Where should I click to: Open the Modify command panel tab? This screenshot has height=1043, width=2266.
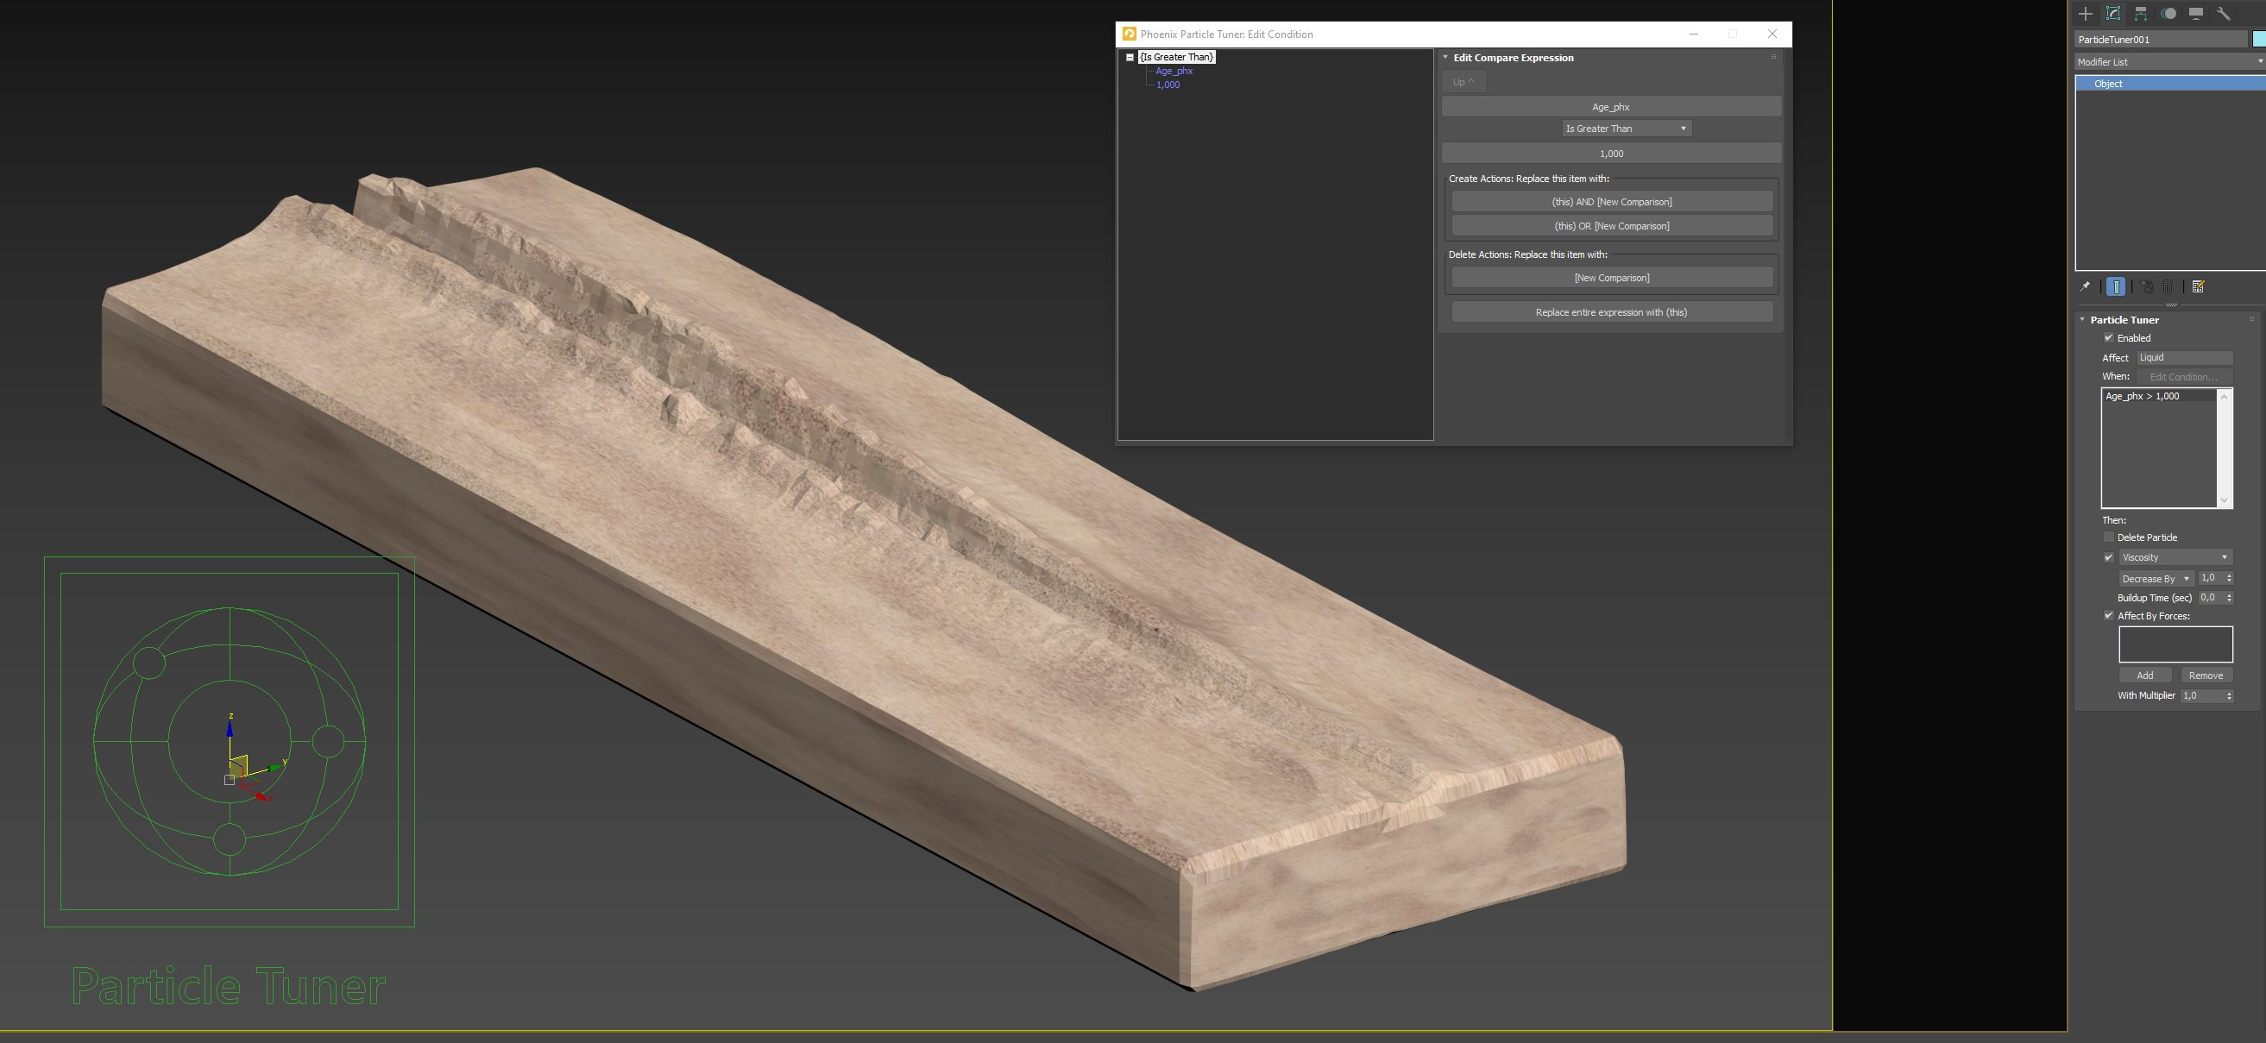pos(2113,13)
